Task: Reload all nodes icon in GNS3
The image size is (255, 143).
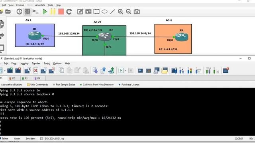Action: (69, 12)
